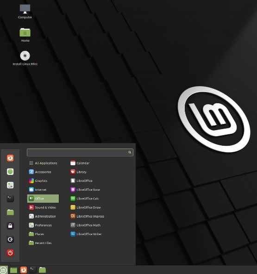The image size is (257, 274).
Task: Select the Places category
Action: 43,234
